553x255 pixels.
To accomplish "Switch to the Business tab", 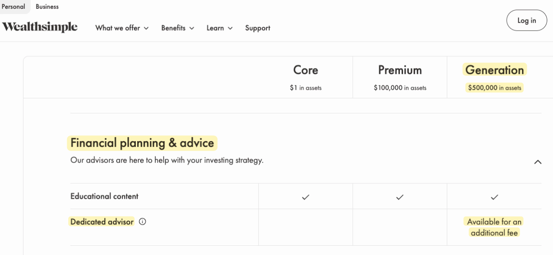I will point(47,7).
